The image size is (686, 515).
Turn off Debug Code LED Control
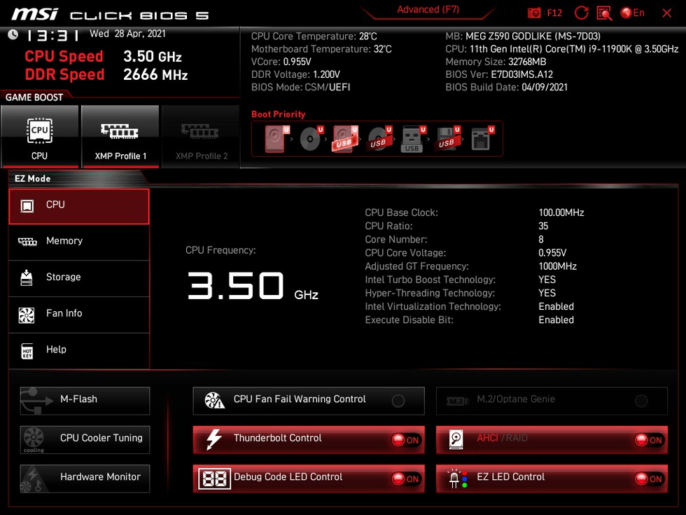pyautogui.click(x=405, y=479)
